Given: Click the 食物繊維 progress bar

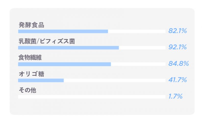Looking at the screenshot, I should 92,64.
